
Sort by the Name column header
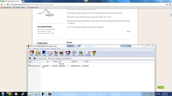tap(34, 62)
